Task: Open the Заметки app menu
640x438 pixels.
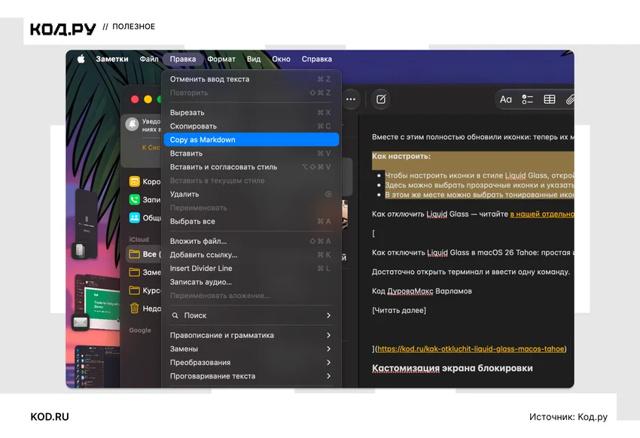Action: click(x=112, y=59)
